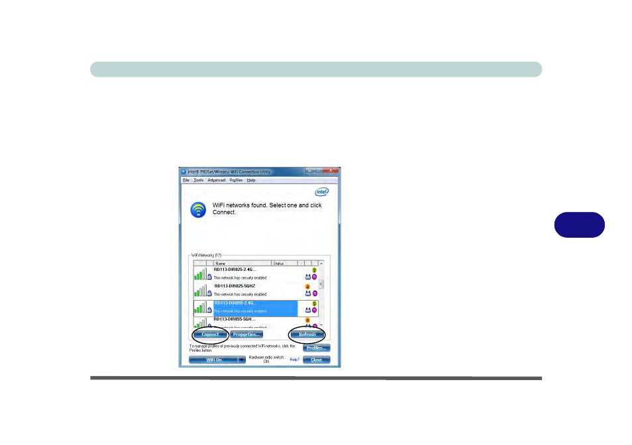This screenshot has height=445, width=632.
Task: Click purple 'n' band icon of RD113-DIR825-5GHZ
Action: (315, 293)
